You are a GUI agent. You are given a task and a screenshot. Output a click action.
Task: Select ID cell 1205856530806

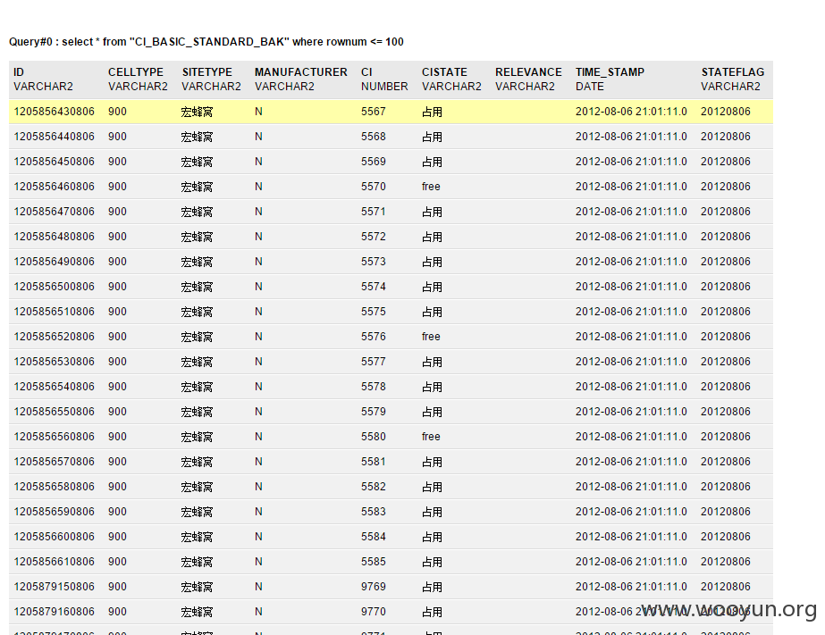(55, 362)
